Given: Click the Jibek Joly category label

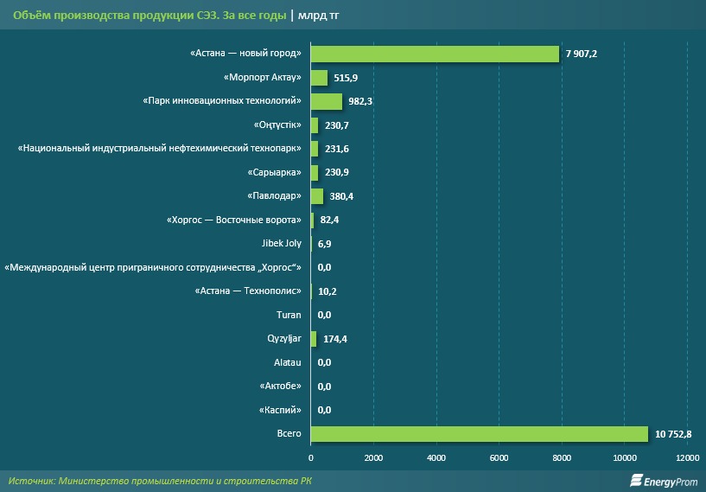Looking at the screenshot, I should pyautogui.click(x=281, y=244).
